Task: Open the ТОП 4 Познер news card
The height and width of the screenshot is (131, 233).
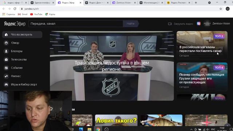Action: click(x=202, y=77)
